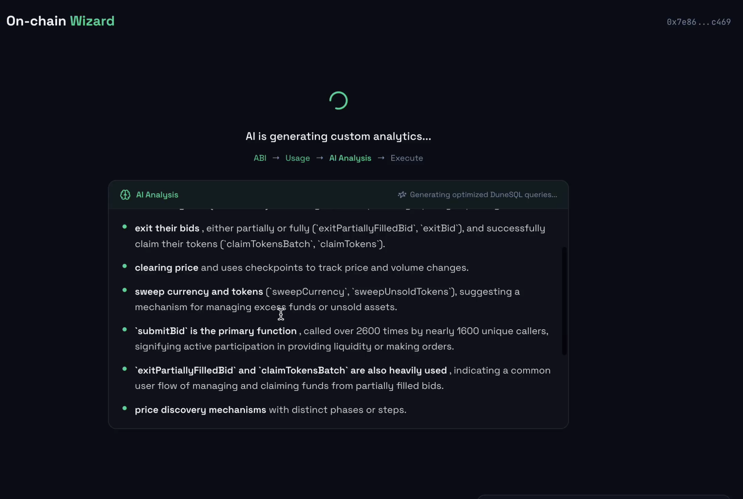
Task: Select the AI Analysis pipeline step
Action: pos(350,158)
